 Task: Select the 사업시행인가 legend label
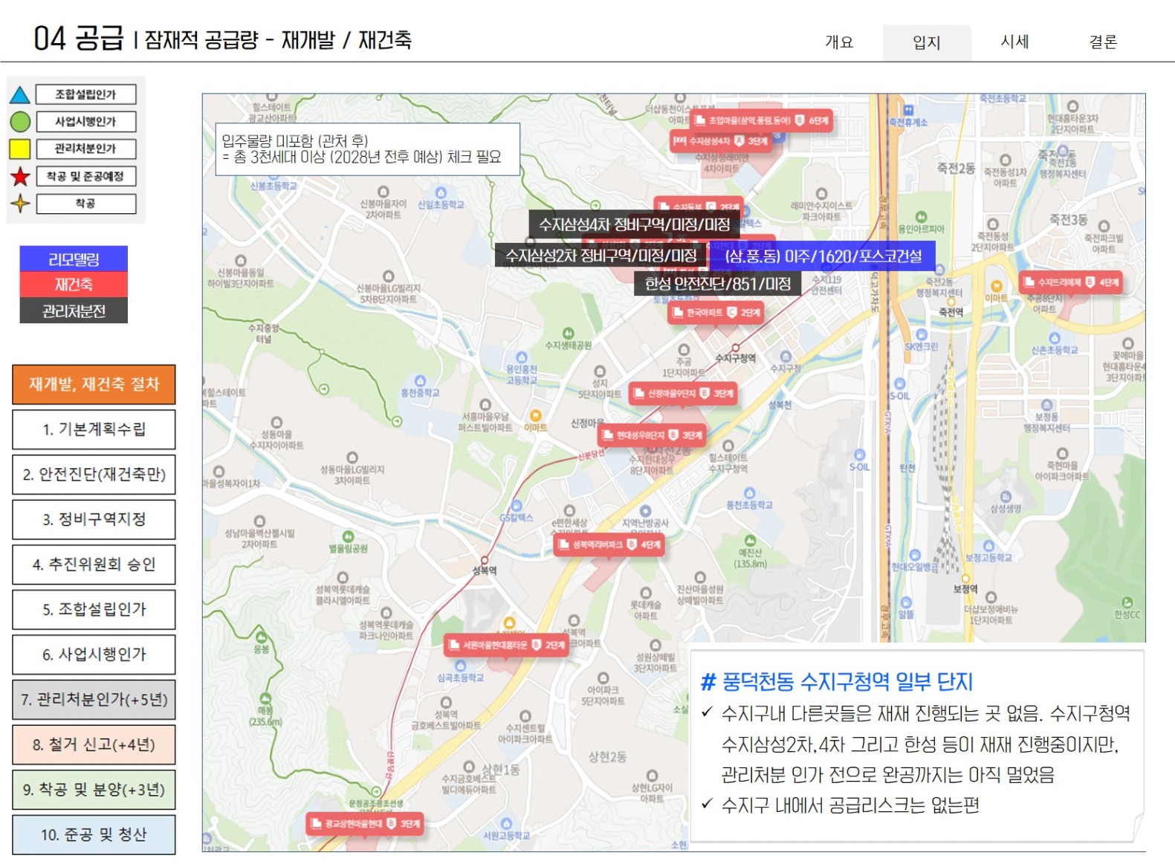(x=86, y=121)
